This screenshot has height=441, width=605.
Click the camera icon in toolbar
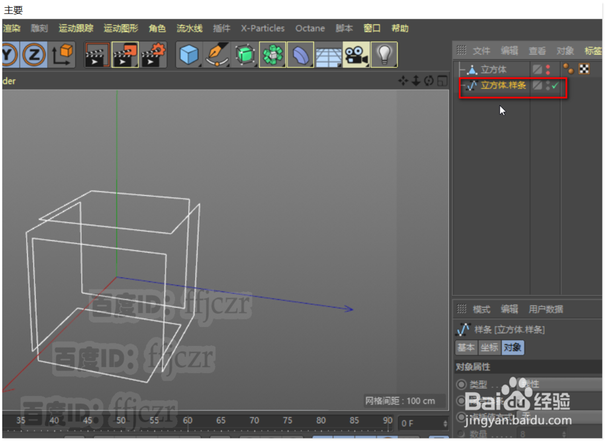[x=356, y=55]
